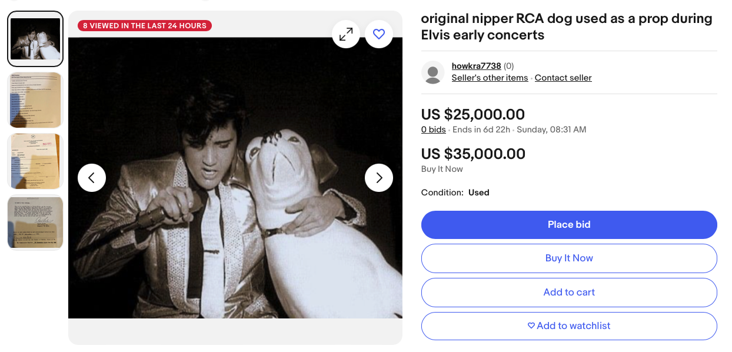View the 0 bids history link
This screenshot has width=732, height=352.
pos(433,129)
